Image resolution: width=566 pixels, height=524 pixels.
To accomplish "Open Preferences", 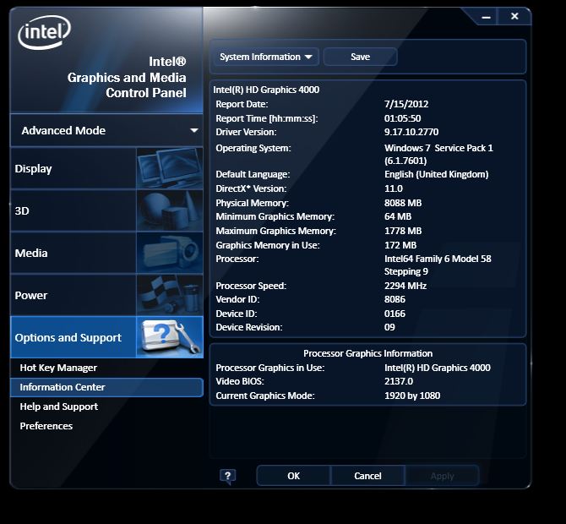I will 46,426.
